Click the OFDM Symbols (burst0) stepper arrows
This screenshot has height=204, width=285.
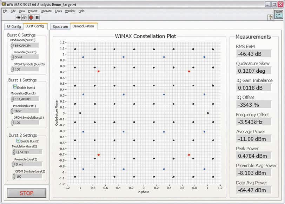[x=12, y=69]
